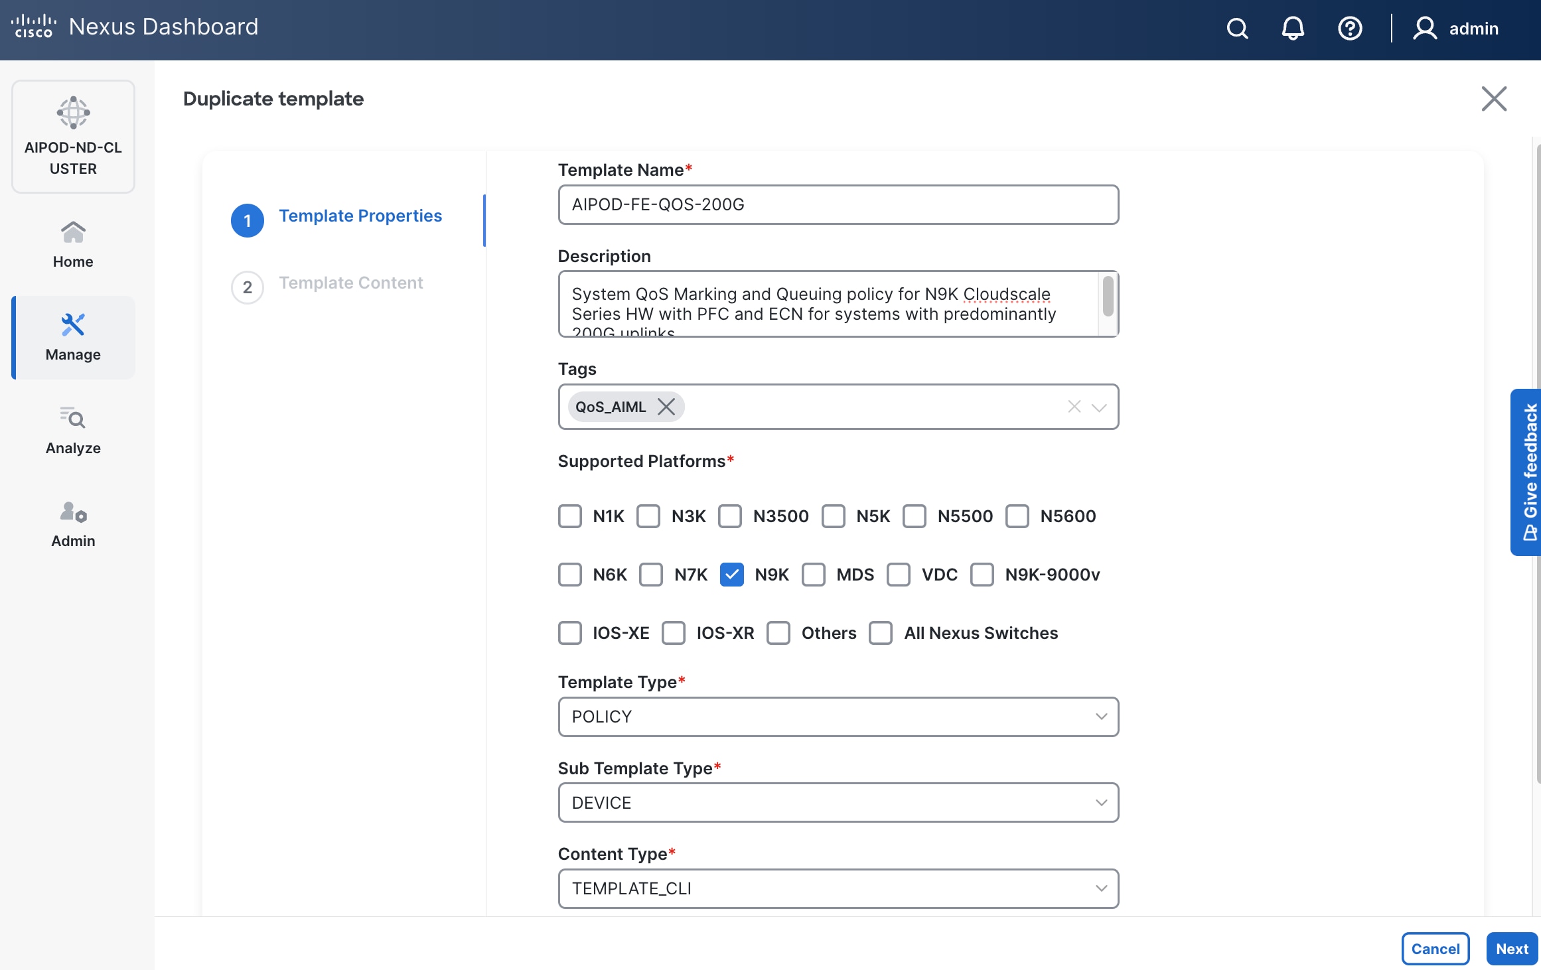Screen dimensions: 1541x970
Task: Open the Sub Template Type dropdown
Action: pyautogui.click(x=1101, y=803)
